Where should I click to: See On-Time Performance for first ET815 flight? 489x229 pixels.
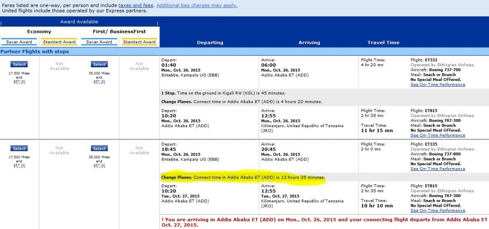tap(437, 135)
